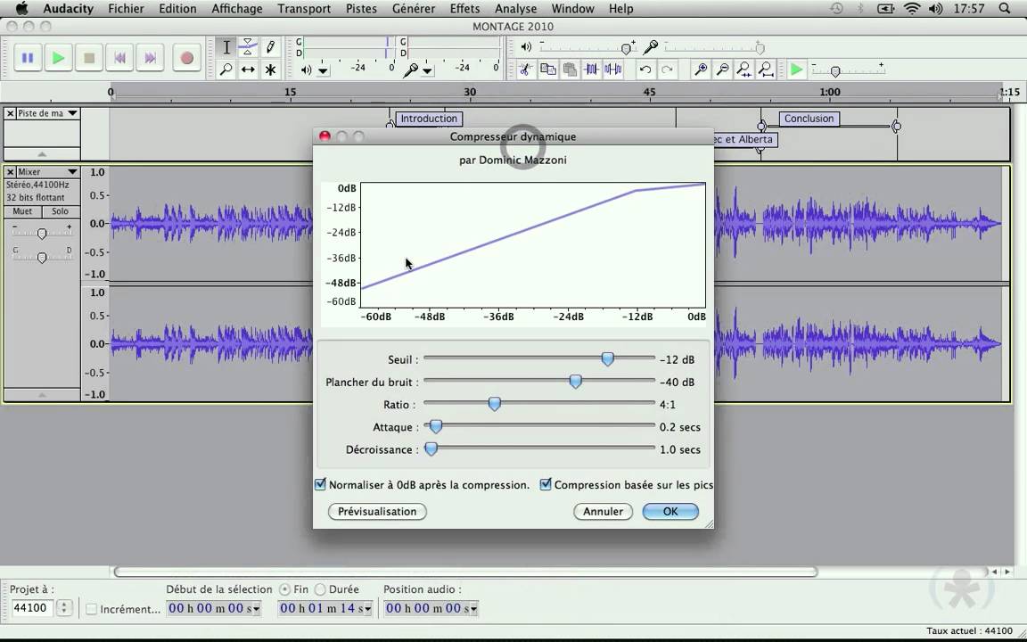Close the Mixer track with X
Image resolution: width=1027 pixels, height=642 pixels.
tap(10, 171)
